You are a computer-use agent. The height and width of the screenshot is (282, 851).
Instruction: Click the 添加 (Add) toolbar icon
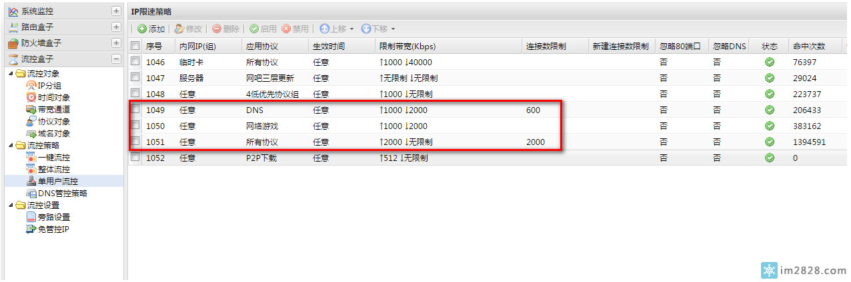(x=142, y=29)
